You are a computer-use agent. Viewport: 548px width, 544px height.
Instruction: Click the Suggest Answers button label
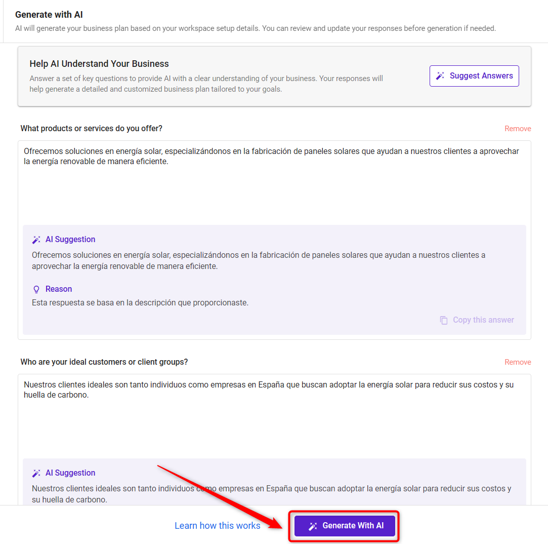click(481, 75)
